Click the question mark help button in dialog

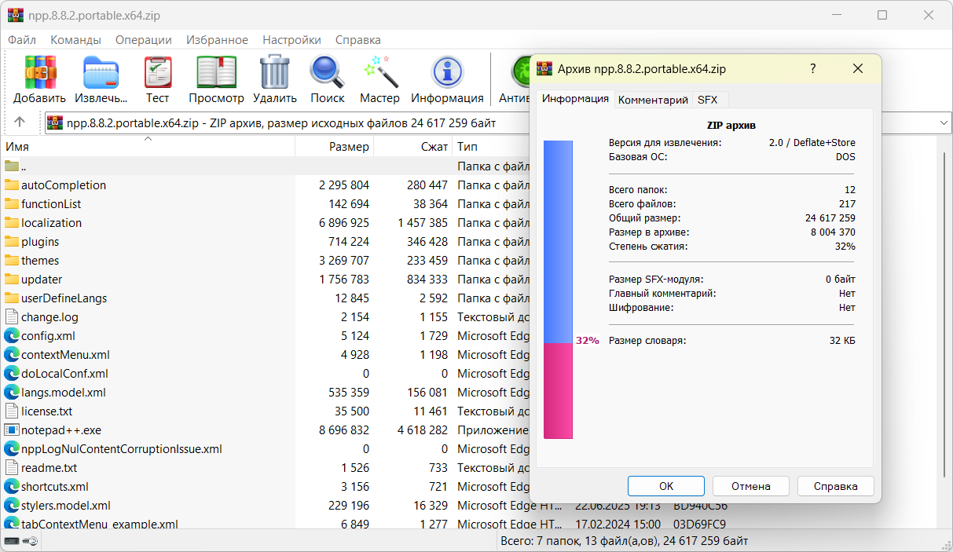pyautogui.click(x=813, y=69)
